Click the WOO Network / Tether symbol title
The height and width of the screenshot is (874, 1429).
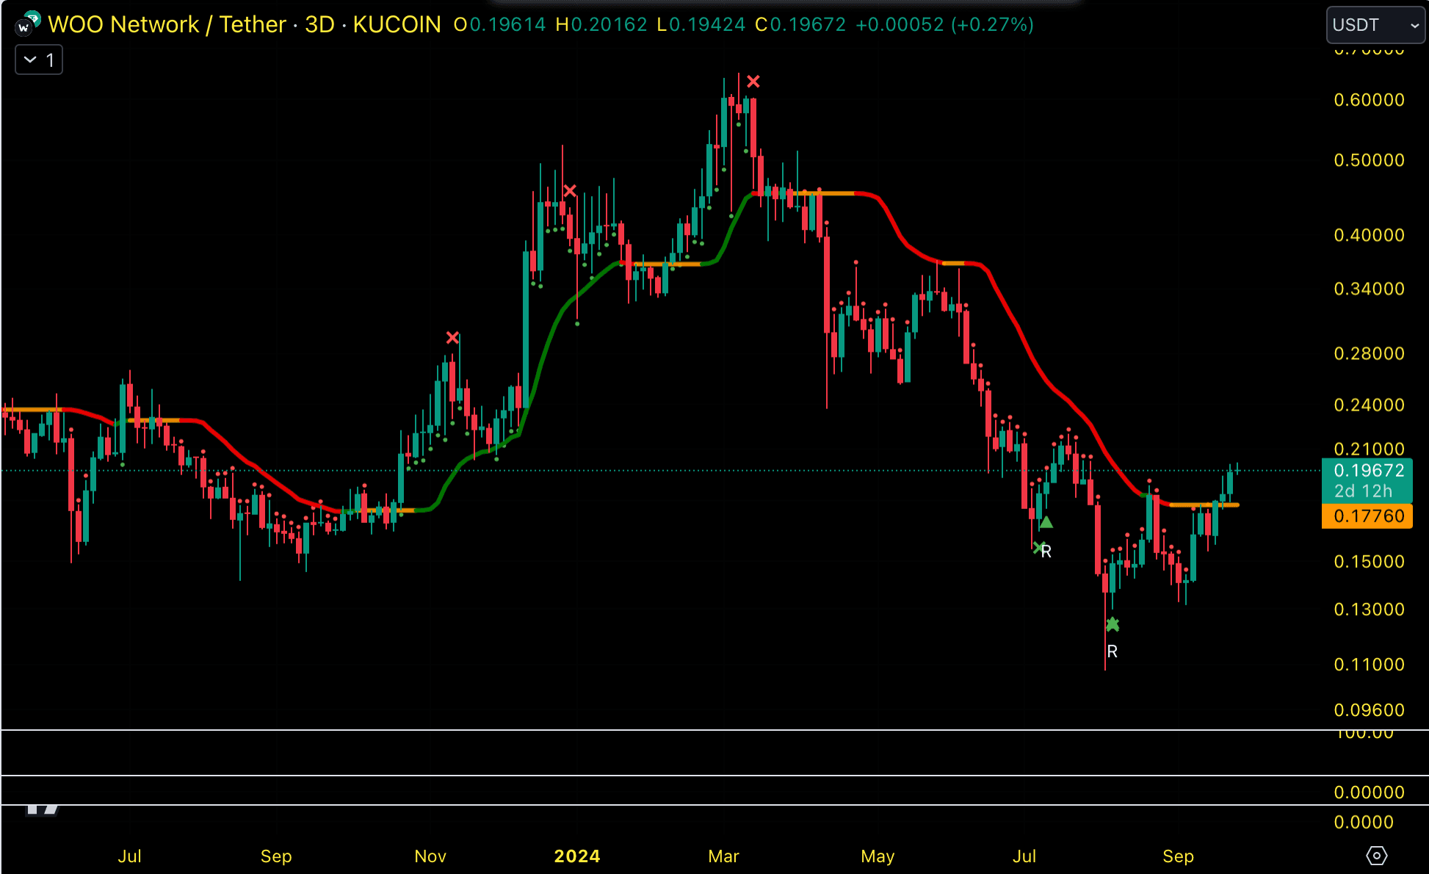[167, 24]
